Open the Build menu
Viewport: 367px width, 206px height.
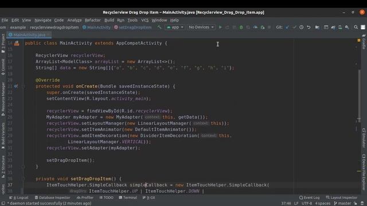(x=110, y=21)
